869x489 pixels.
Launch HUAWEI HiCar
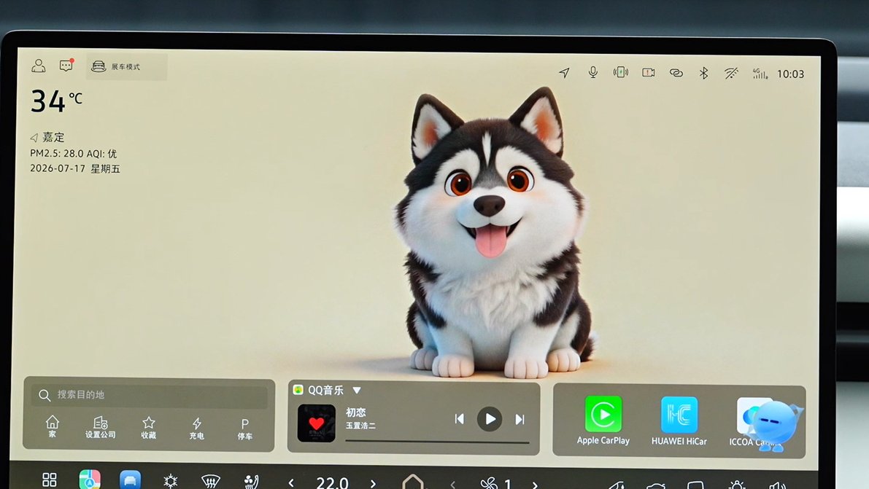tap(679, 421)
